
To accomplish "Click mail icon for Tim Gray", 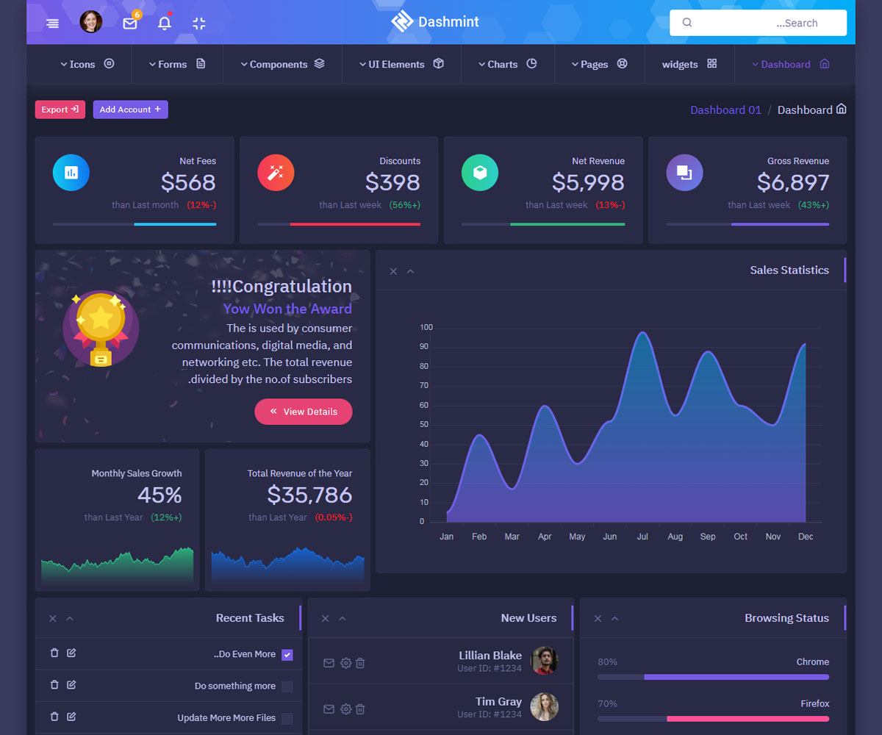I will [x=329, y=709].
